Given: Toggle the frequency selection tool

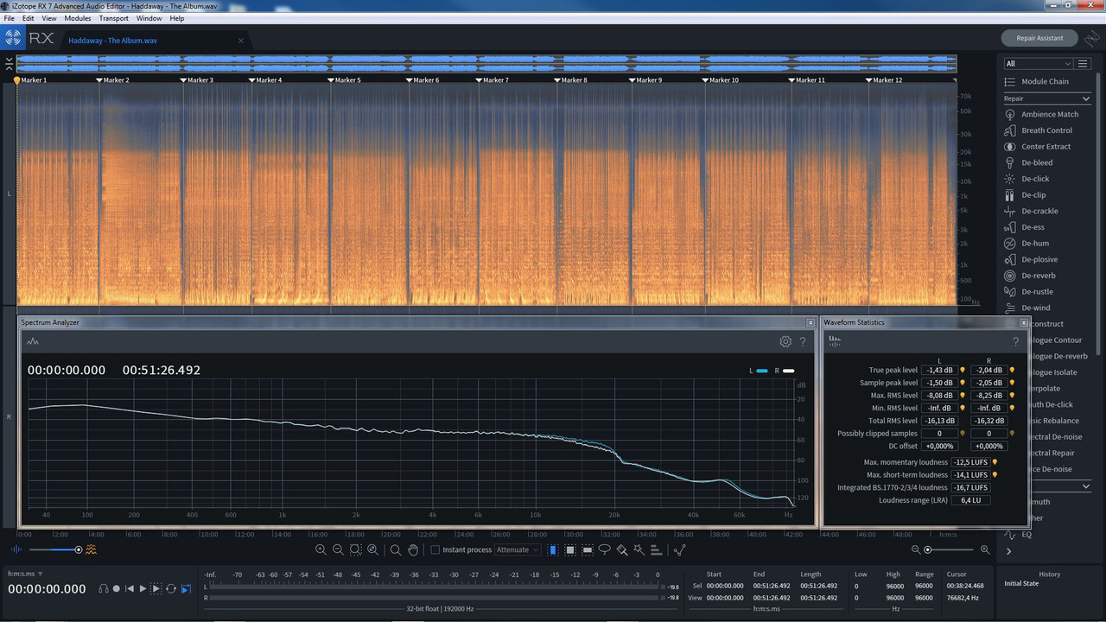Looking at the screenshot, I should click(x=588, y=549).
